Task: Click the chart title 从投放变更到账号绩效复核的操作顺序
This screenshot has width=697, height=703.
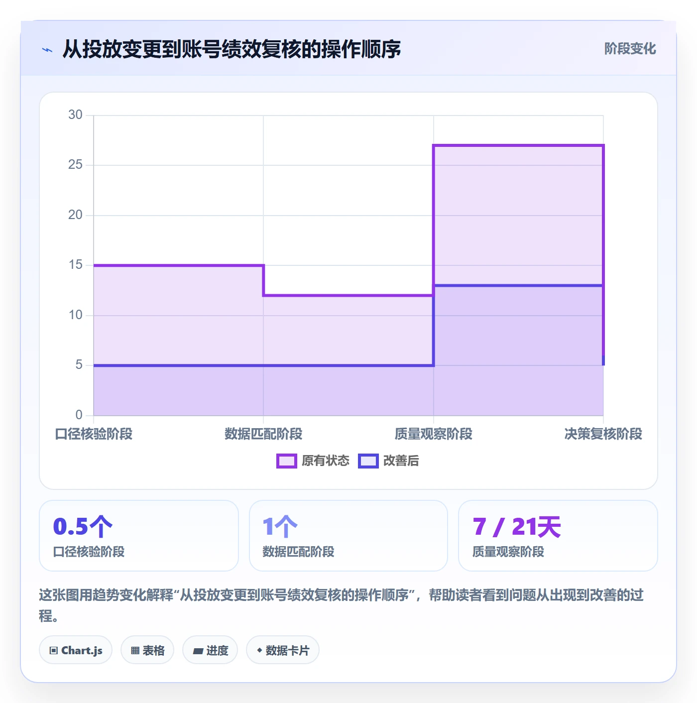Action: [232, 49]
